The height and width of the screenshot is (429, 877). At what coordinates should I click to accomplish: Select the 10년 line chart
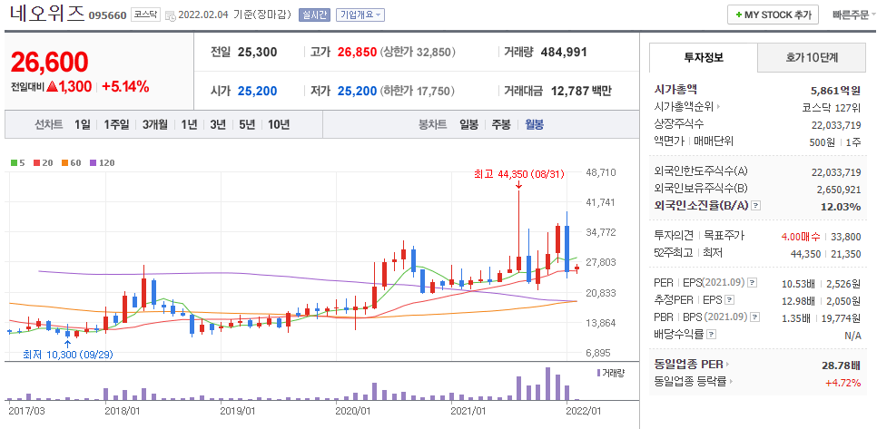tap(279, 124)
